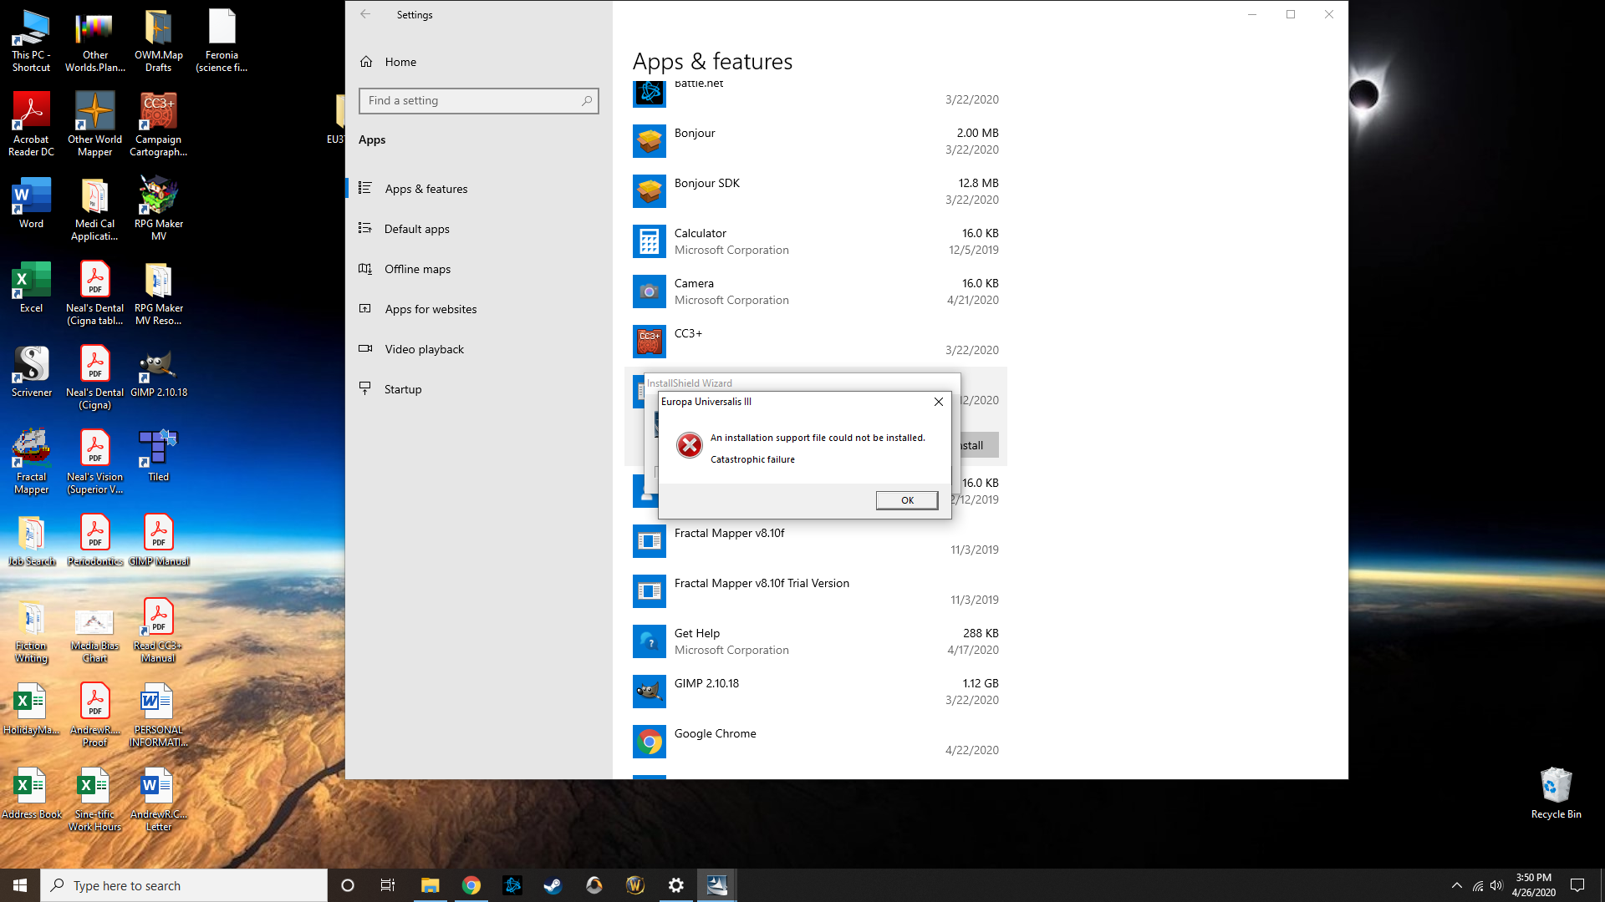This screenshot has height=902, width=1605.
Task: Open the Action Center notifications
Action: pyautogui.click(x=1577, y=885)
